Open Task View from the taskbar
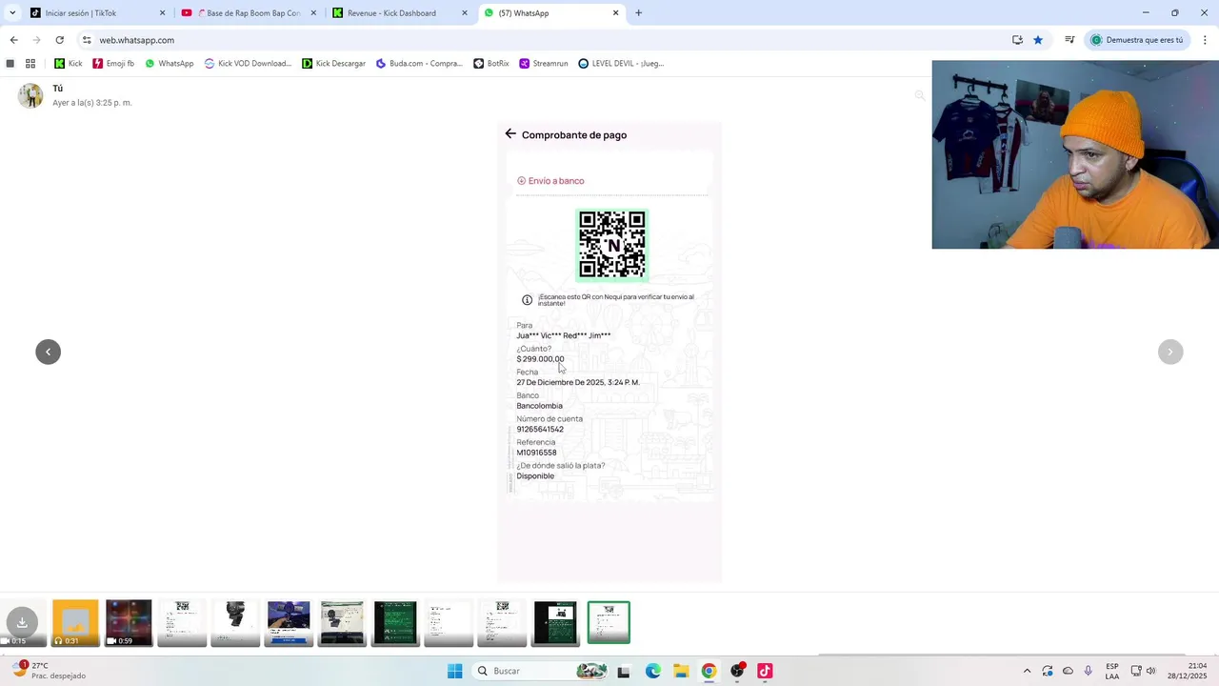The height and width of the screenshot is (686, 1219). click(624, 671)
